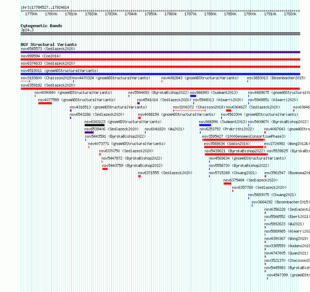Click nsv966994 (Sudmant2013) label
This screenshot has width=310, height=292.
(x=223, y=122)
